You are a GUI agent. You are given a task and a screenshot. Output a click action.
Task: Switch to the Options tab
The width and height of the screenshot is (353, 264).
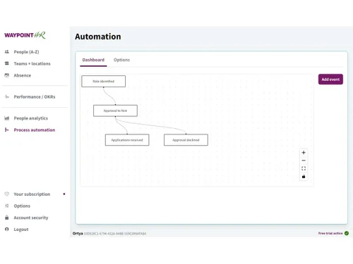pos(121,60)
